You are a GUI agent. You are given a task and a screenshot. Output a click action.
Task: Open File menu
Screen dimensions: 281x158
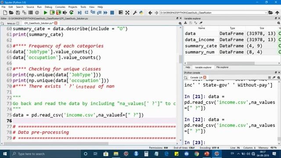tap(4, 7)
